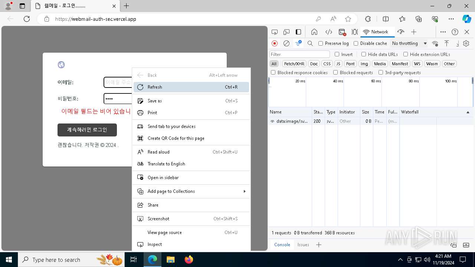Screen dimensions: 475x267
Task: Open the Sources bug icon
Action: click(x=355, y=32)
